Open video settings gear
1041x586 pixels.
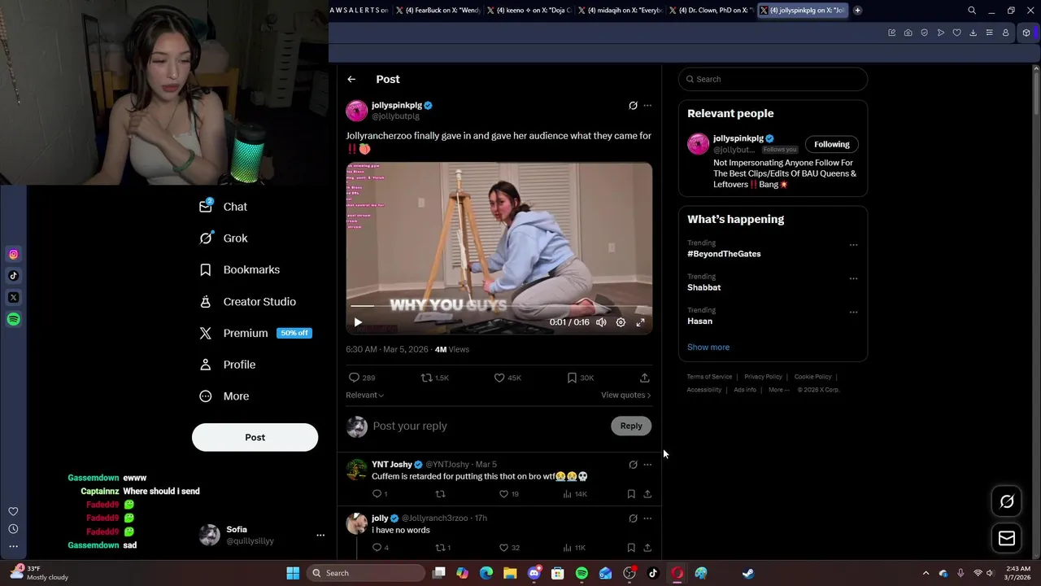(x=621, y=322)
